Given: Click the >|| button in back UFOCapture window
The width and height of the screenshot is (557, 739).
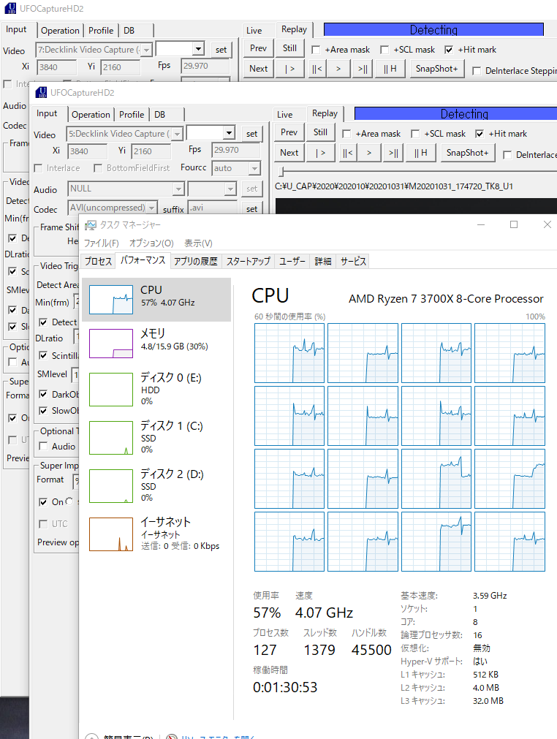Looking at the screenshot, I should point(363,69).
